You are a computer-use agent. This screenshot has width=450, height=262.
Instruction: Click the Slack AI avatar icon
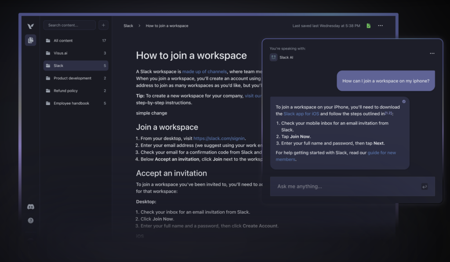click(273, 57)
